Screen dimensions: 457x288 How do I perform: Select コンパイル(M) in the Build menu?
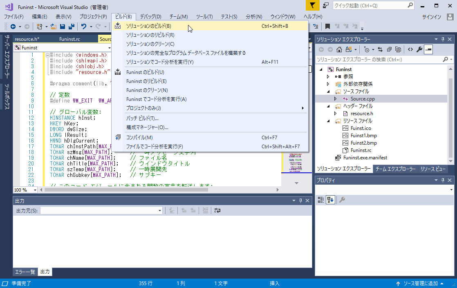[x=210, y=137]
